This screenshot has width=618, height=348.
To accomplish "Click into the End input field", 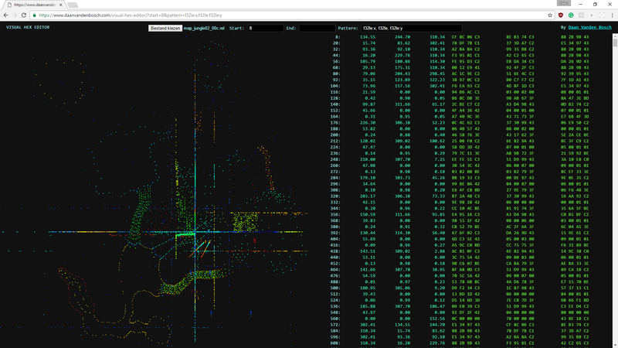I will [317, 28].
